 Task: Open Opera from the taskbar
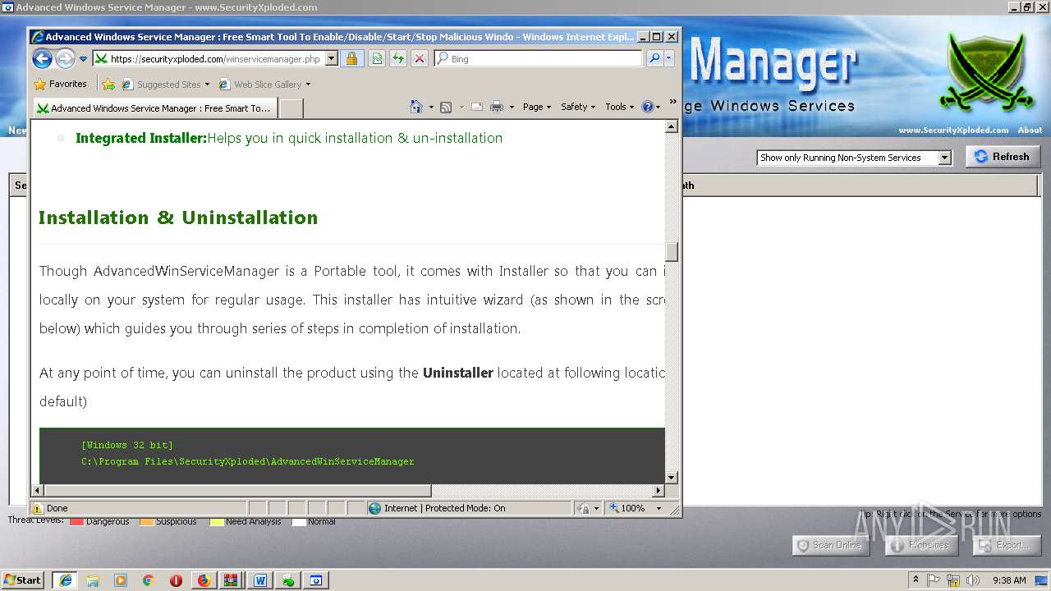coord(176,580)
